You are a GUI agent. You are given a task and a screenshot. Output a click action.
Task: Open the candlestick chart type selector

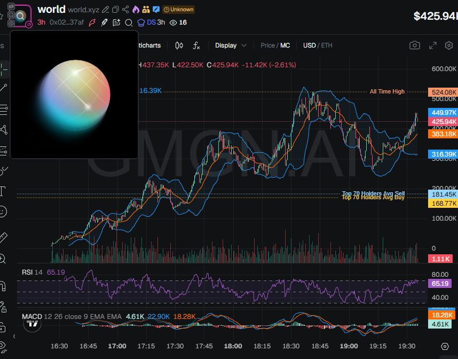(179, 45)
